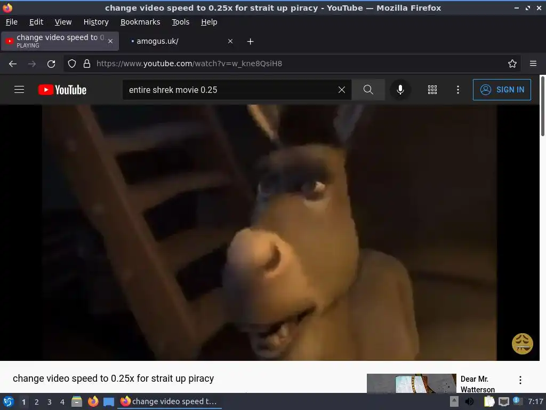
Task: Select the playing YouTube video tab
Action: tap(60, 41)
